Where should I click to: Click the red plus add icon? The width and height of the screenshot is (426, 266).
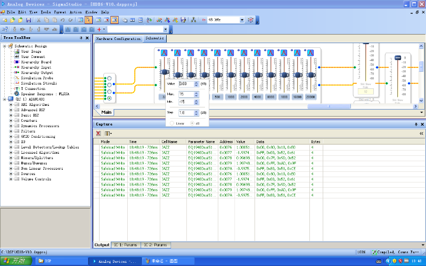pos(99,29)
